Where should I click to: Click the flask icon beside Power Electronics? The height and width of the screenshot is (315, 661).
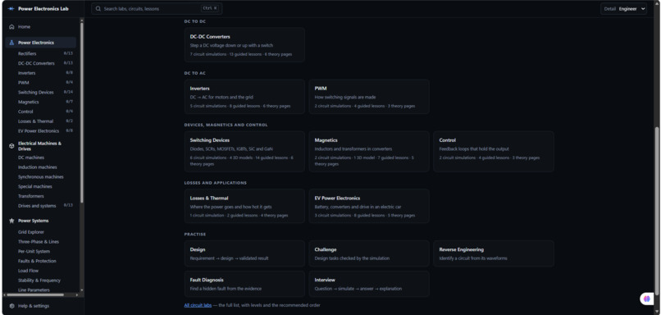point(11,43)
